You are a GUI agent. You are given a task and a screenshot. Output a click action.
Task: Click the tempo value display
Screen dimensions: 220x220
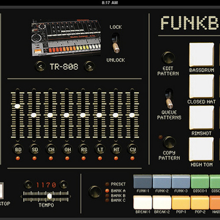coord(46,185)
